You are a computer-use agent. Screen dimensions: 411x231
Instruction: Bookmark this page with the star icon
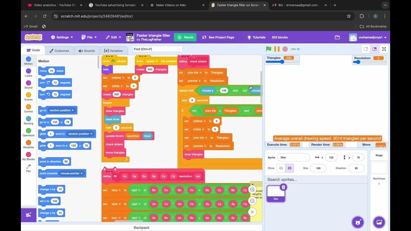click(349, 16)
